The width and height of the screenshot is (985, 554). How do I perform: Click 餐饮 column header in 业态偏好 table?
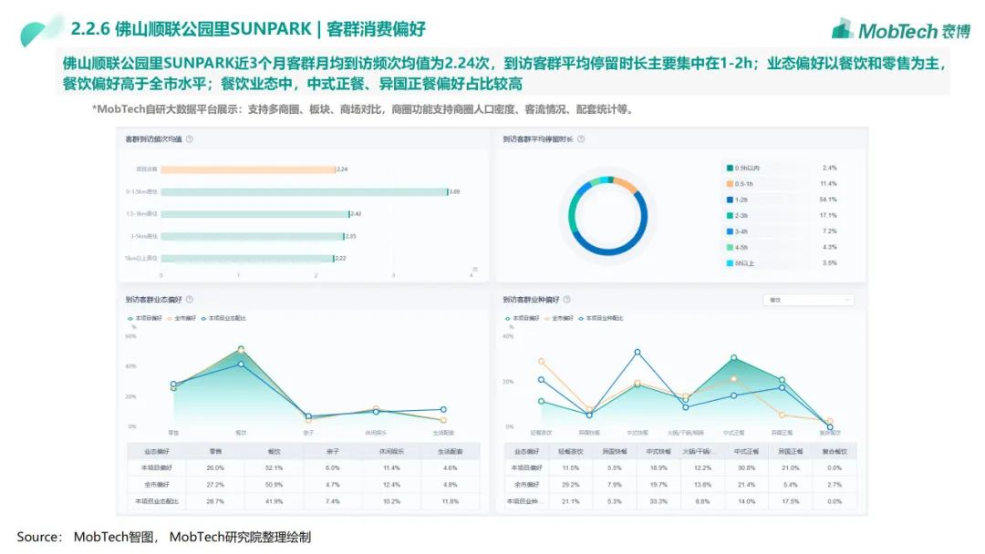[274, 452]
